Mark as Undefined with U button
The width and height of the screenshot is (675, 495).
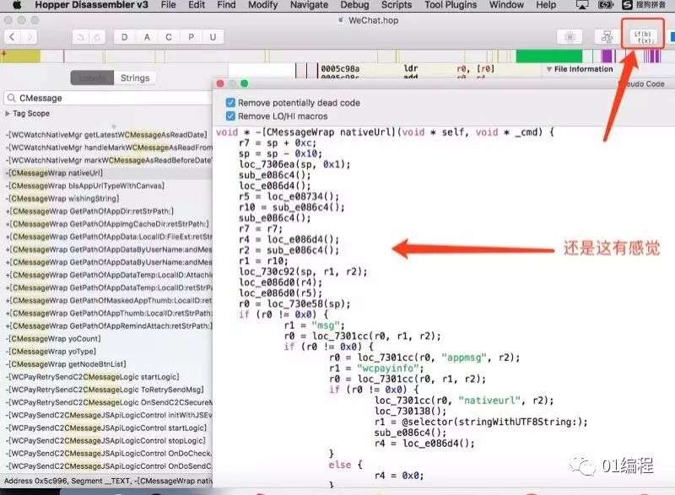(213, 37)
